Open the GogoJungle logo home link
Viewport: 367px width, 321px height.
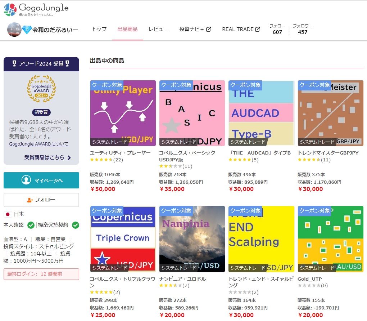point(36,9)
